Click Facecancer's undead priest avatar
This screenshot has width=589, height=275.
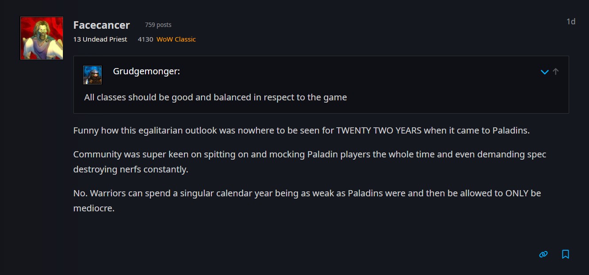coord(42,38)
